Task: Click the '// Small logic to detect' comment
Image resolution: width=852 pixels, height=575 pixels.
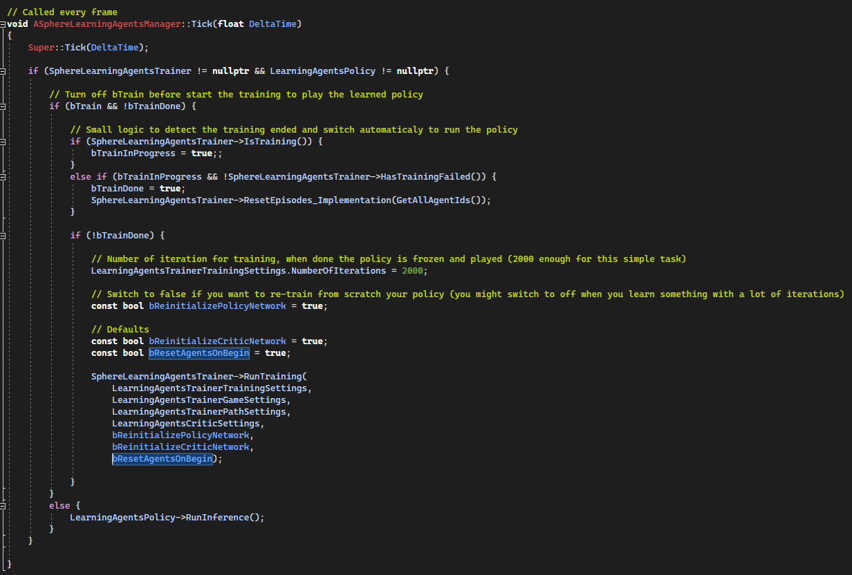Action: pos(294,130)
